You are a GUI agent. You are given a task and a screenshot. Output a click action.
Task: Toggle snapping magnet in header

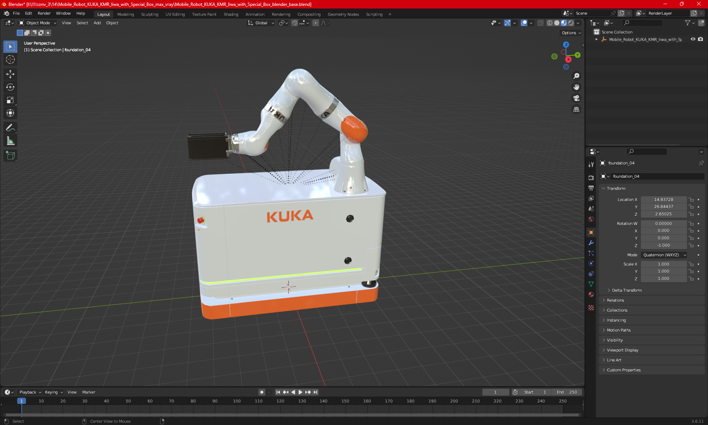click(x=295, y=23)
